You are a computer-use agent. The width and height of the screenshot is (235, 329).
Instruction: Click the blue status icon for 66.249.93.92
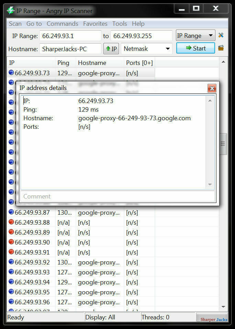coord(11,262)
